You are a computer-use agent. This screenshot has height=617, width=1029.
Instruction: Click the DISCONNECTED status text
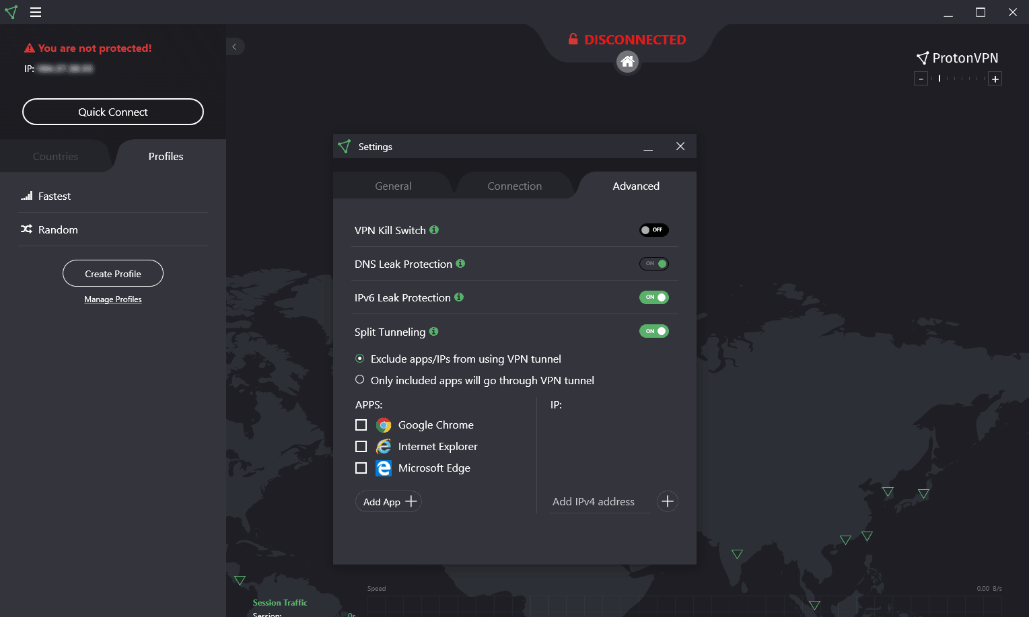click(x=635, y=40)
